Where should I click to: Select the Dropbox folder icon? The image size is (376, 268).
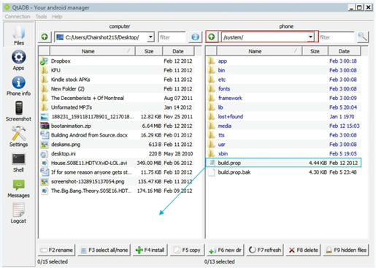(x=45, y=61)
